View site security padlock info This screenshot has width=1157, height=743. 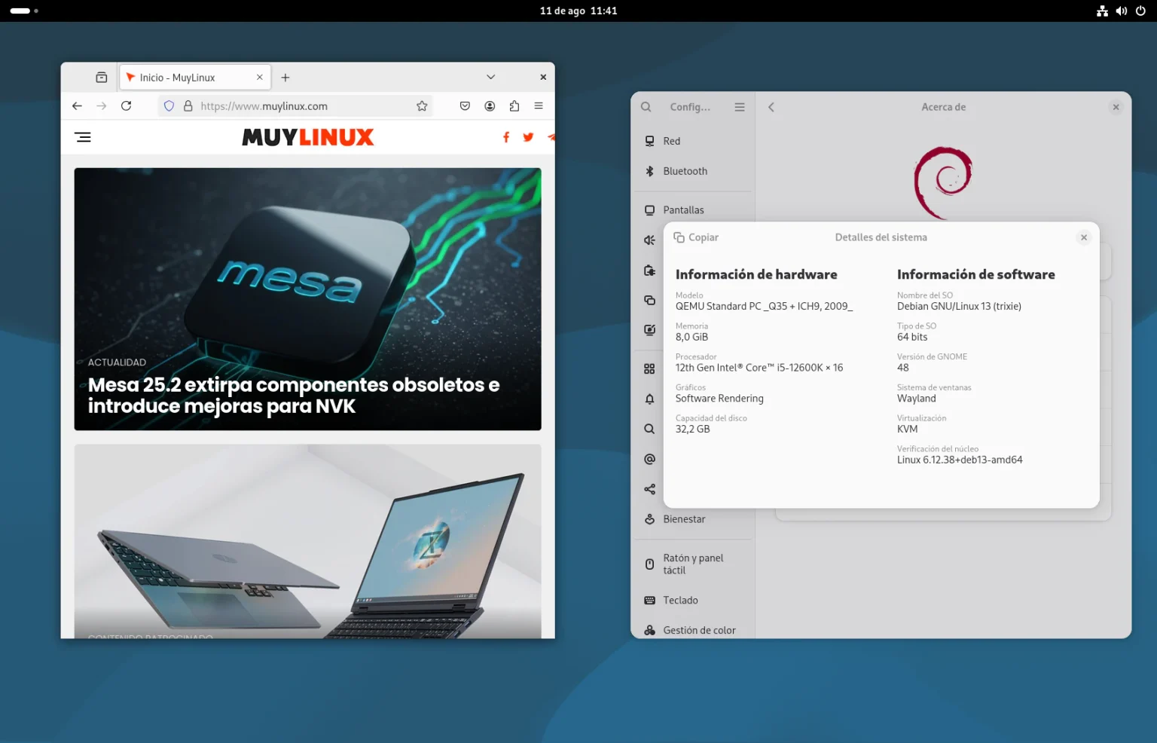point(188,106)
